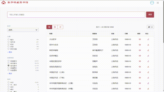164x92 pixels.
Task: Open the user avatar menu
Action: click(x=152, y=3)
